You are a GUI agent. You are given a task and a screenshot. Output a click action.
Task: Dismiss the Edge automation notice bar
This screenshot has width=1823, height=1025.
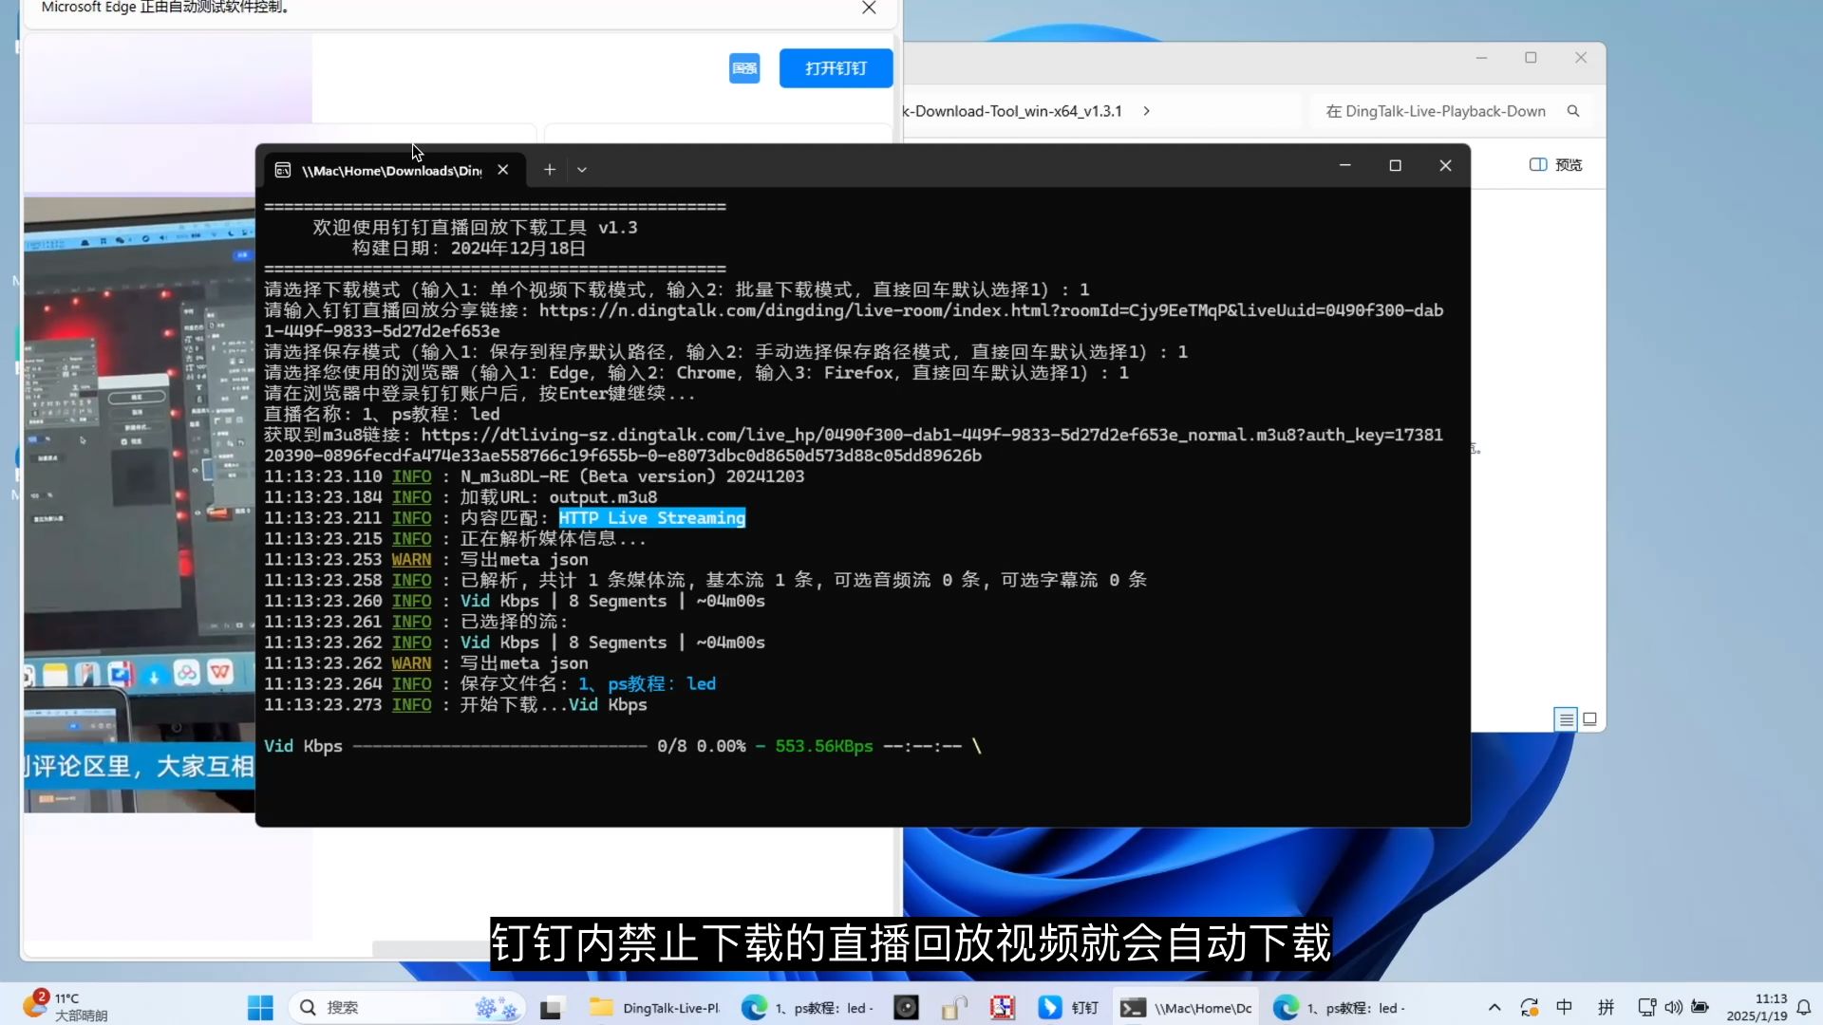pos(869,8)
